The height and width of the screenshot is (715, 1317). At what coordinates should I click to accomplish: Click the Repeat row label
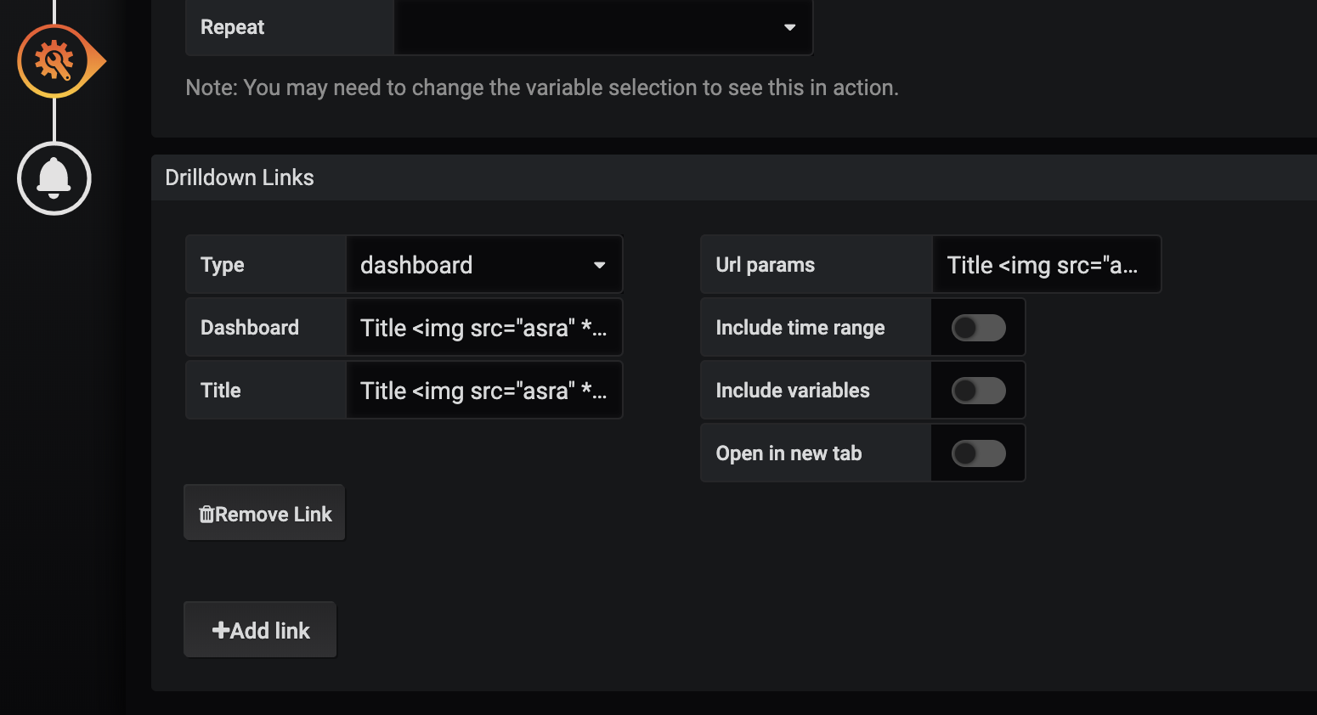click(x=231, y=26)
